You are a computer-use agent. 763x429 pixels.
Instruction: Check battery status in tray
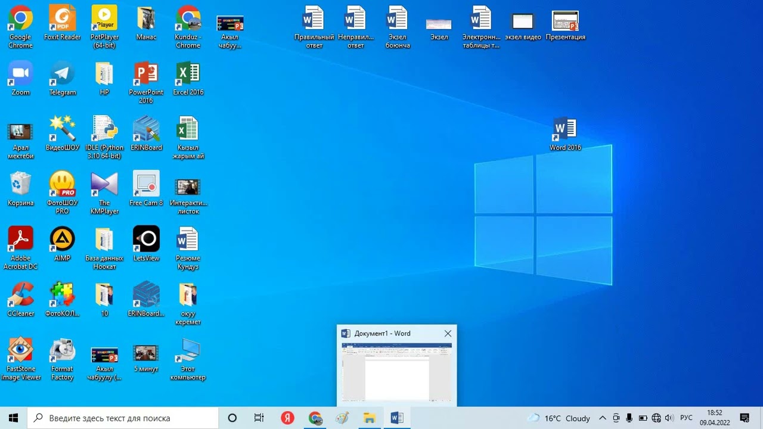(643, 418)
